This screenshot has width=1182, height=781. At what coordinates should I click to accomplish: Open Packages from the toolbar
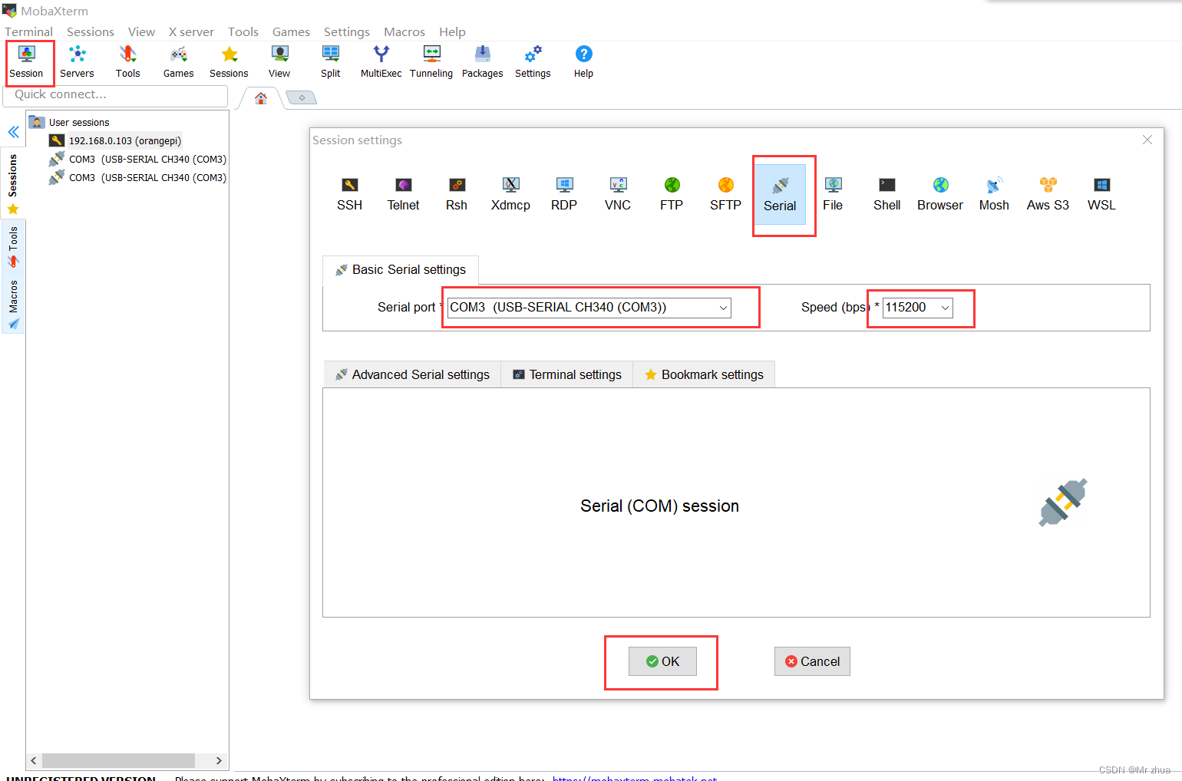coord(483,62)
